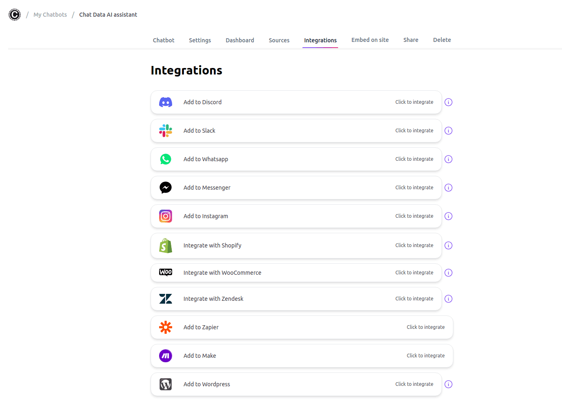Open the Delete tab

coord(442,40)
